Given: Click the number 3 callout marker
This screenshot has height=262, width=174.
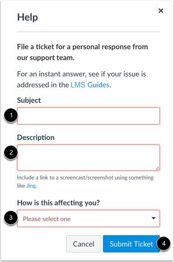Looking at the screenshot, I should [11, 218].
